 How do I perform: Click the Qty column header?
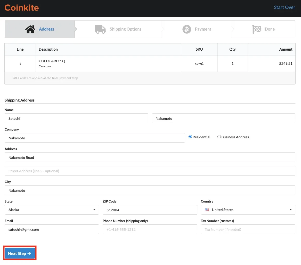(232, 49)
